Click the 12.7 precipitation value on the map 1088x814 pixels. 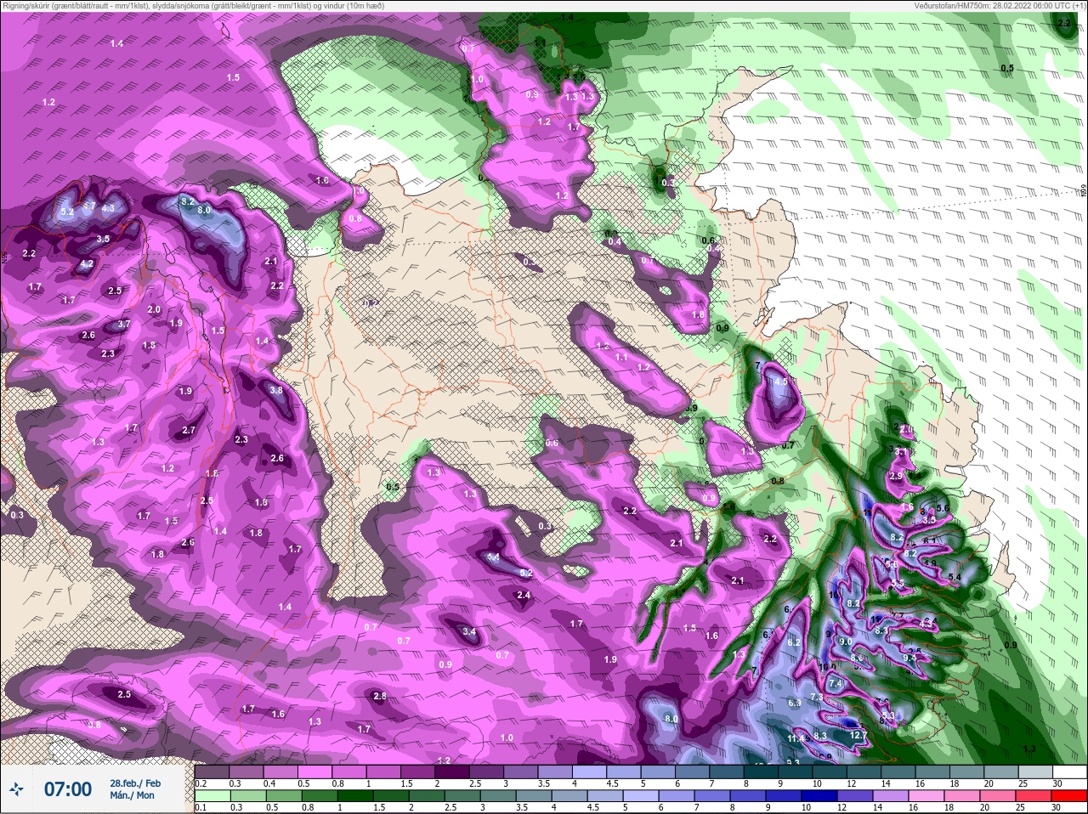tap(858, 735)
